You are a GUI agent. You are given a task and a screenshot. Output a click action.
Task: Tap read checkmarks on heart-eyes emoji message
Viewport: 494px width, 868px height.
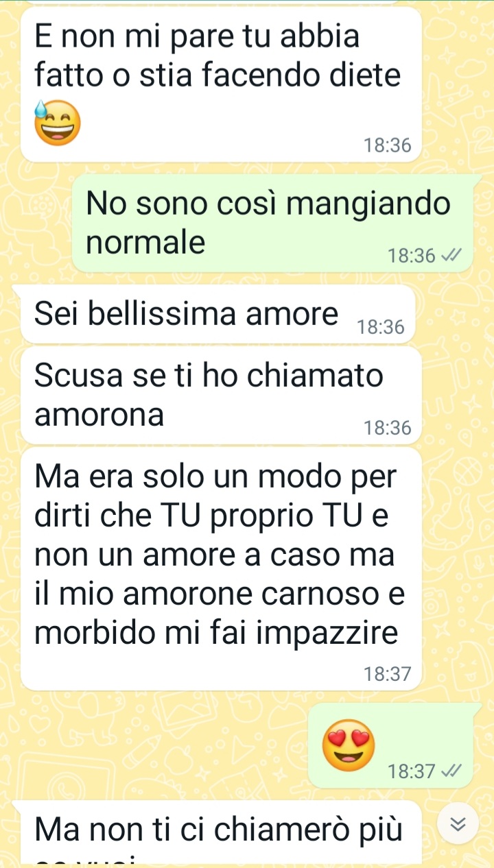(454, 771)
